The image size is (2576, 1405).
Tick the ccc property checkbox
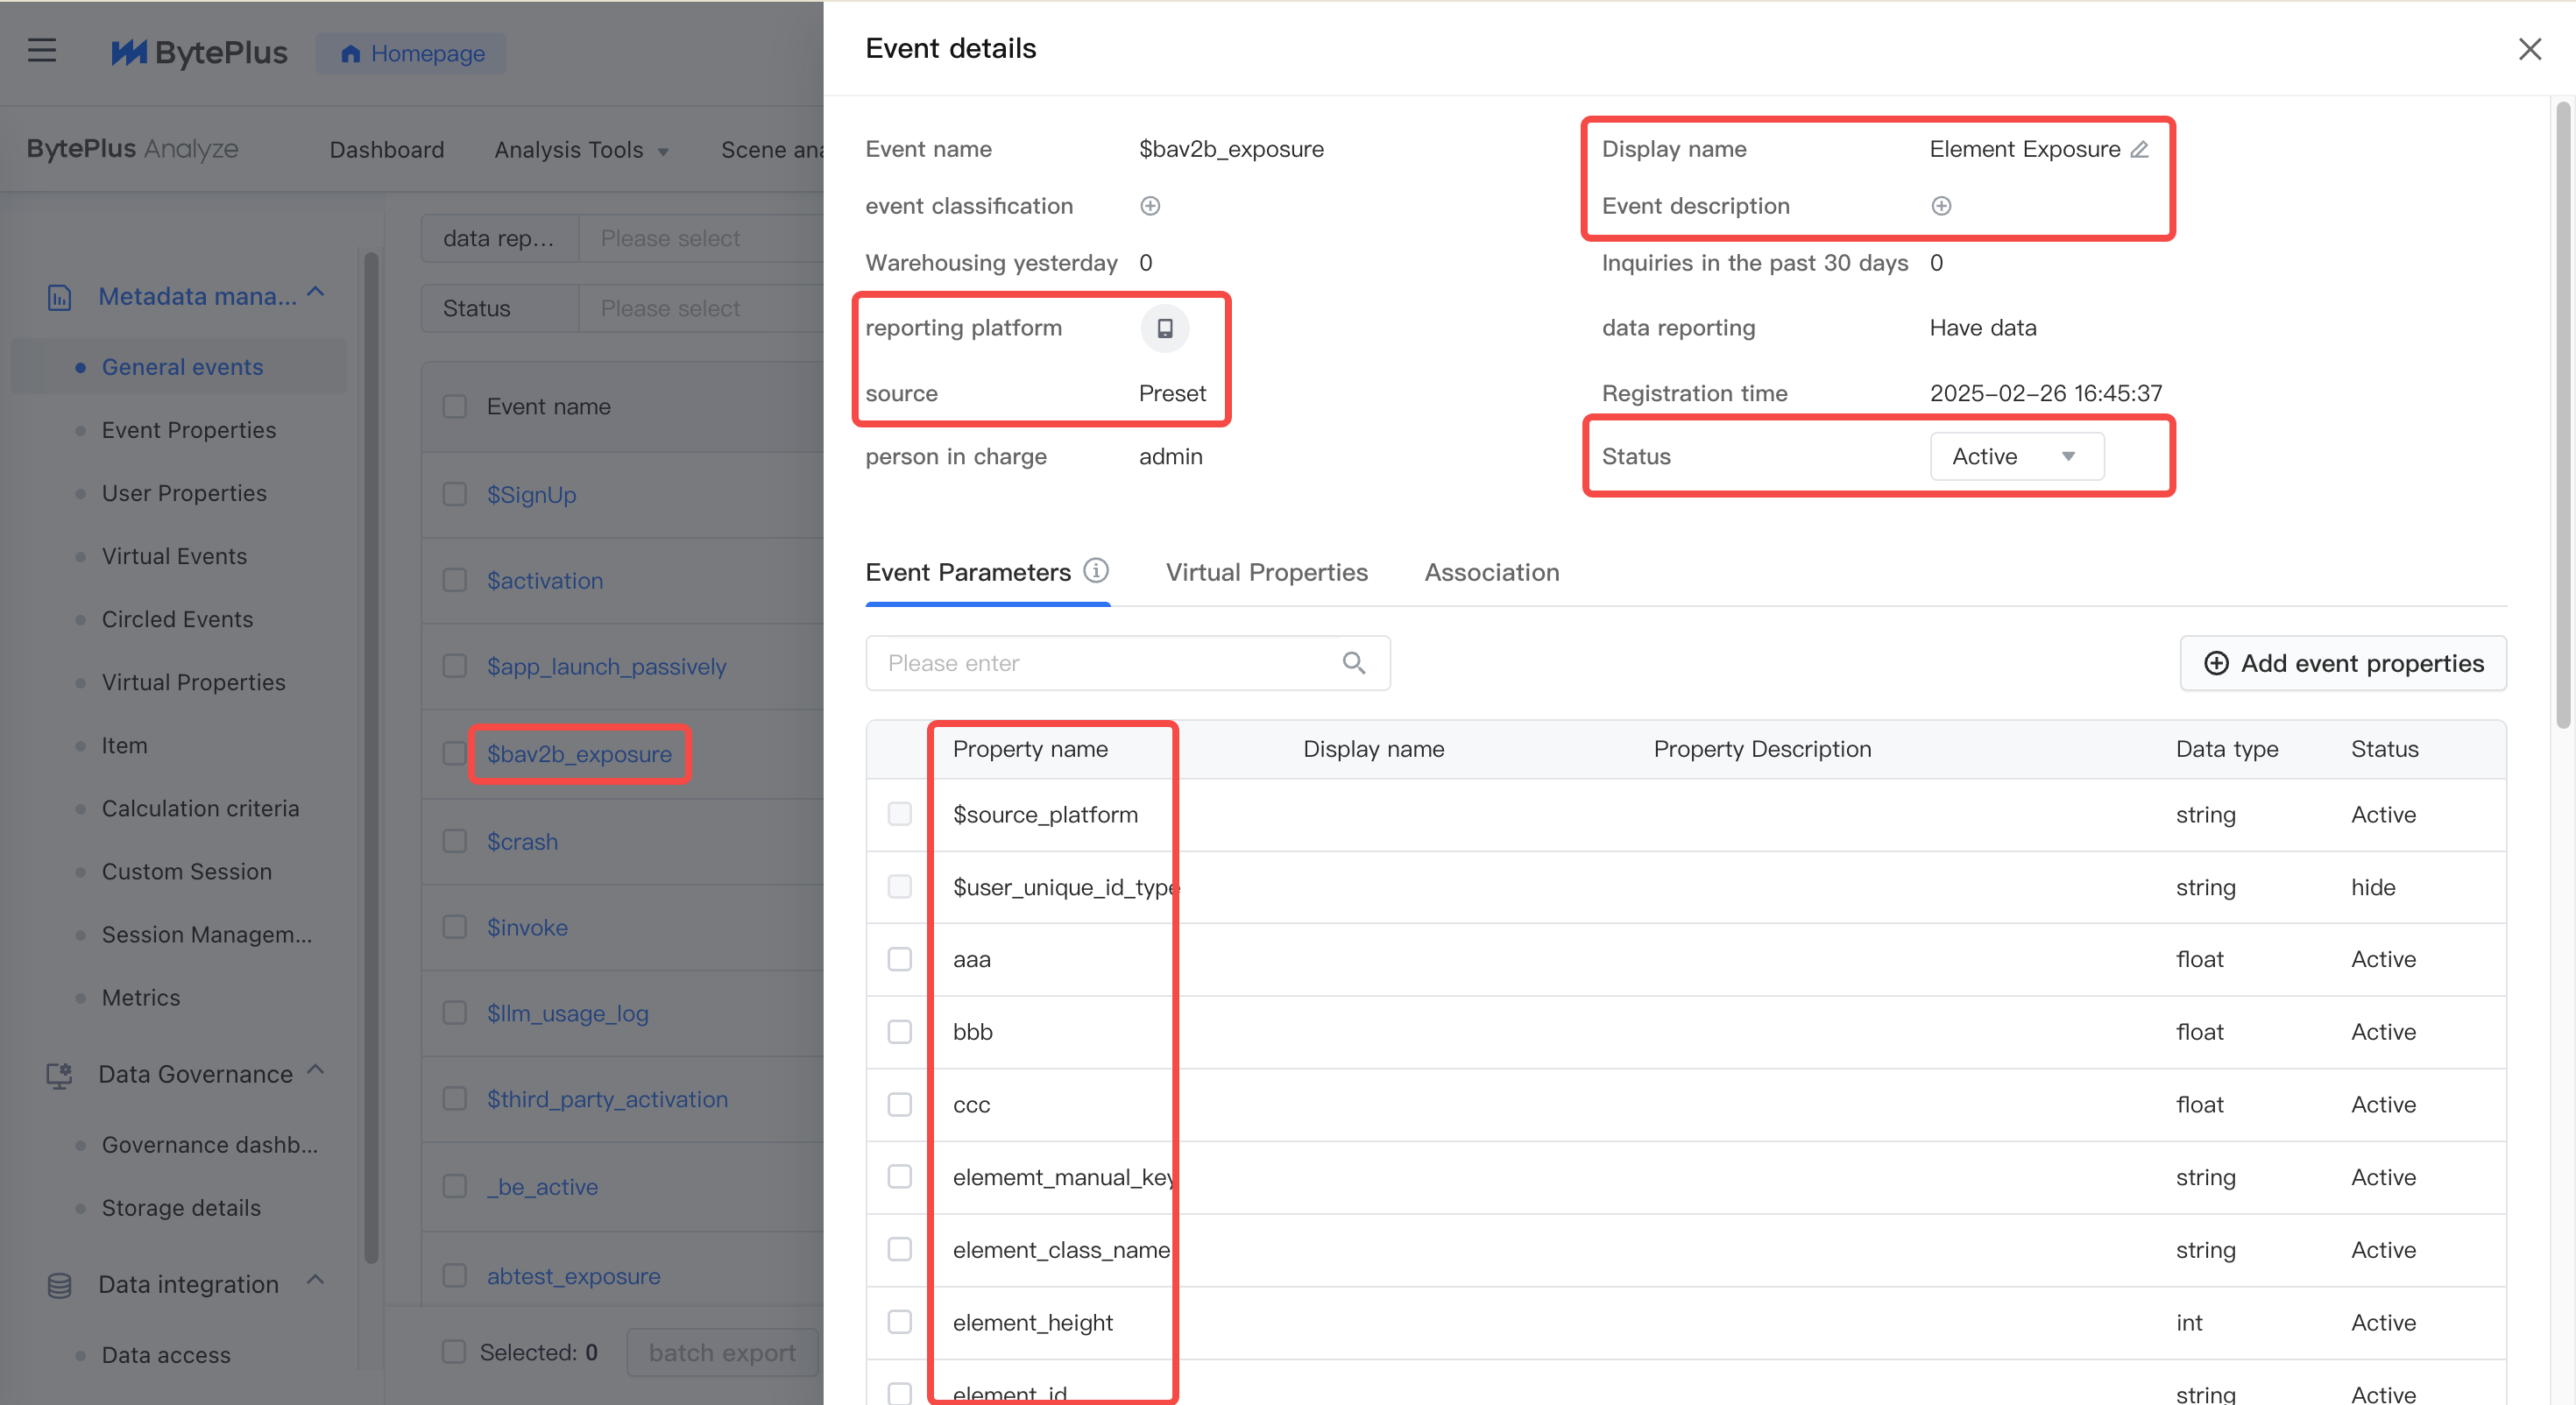899,1104
